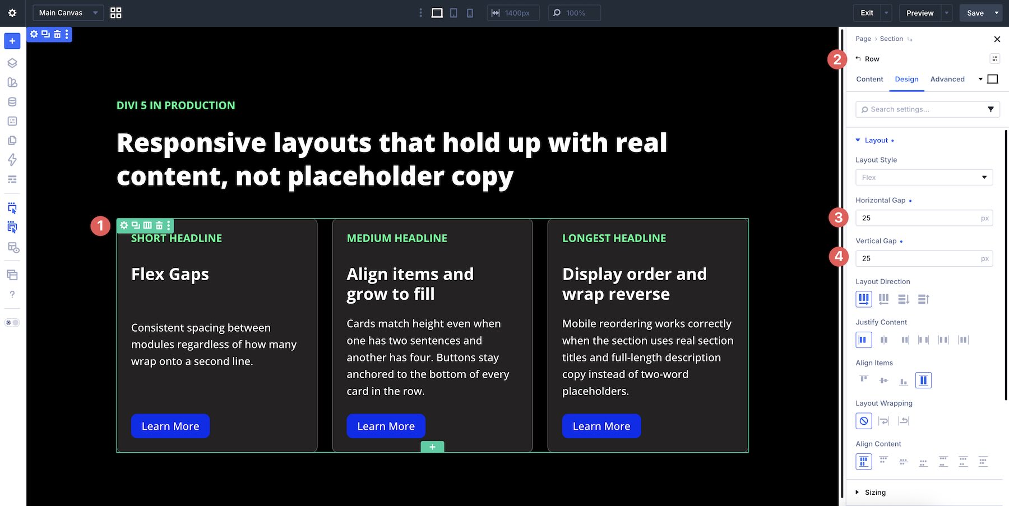Viewport: 1009px width, 506px height.
Task: Click the swap icon beside the Row title
Action: (995, 59)
